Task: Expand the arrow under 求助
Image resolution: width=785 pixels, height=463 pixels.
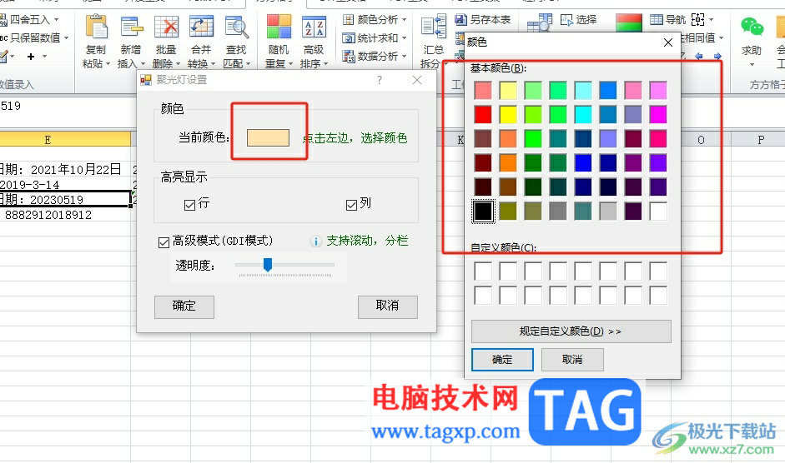Action: [752, 64]
